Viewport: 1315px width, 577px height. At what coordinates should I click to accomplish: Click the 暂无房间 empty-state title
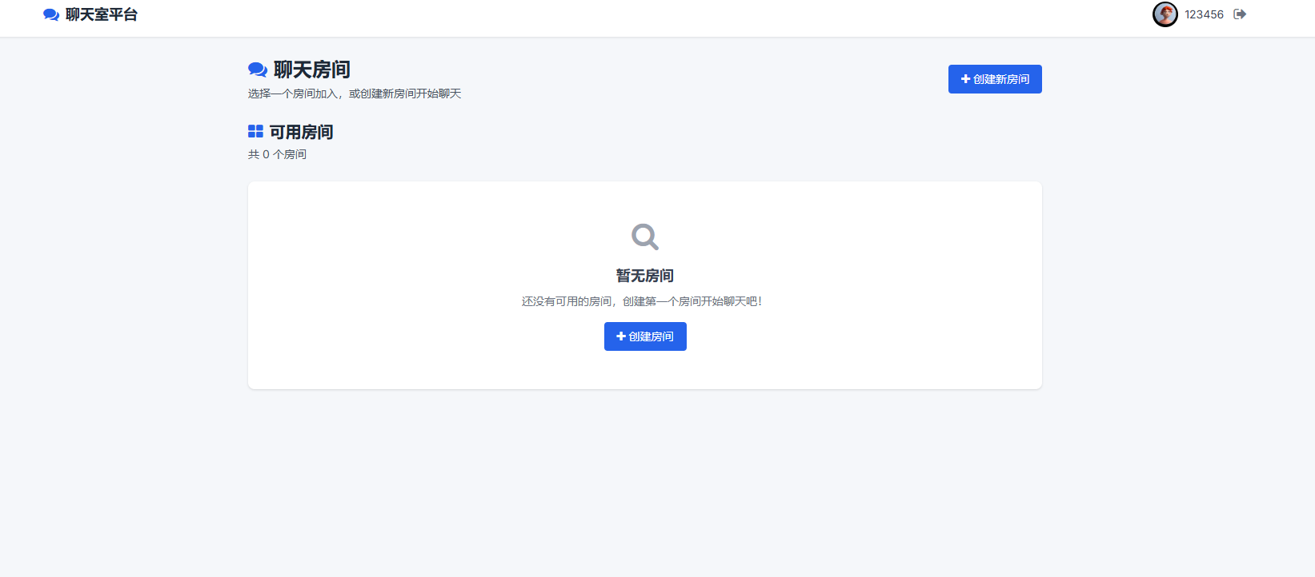[645, 276]
